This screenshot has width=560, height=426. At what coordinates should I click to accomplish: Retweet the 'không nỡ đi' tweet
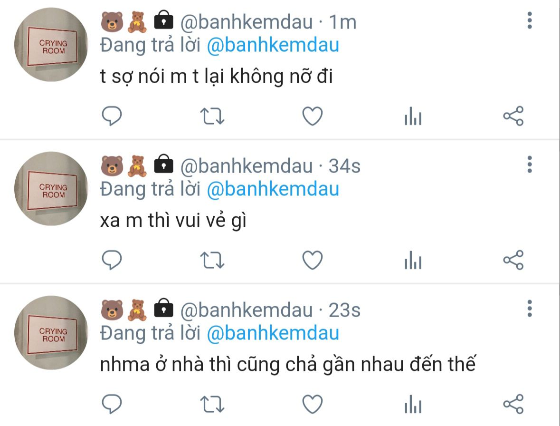click(x=212, y=116)
